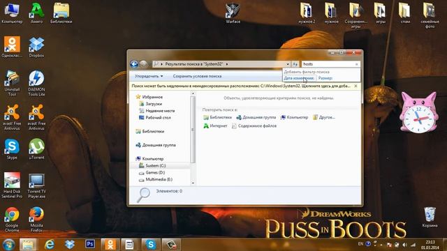
Task: Go back with the Explorer back arrow
Action: pyautogui.click(x=134, y=64)
